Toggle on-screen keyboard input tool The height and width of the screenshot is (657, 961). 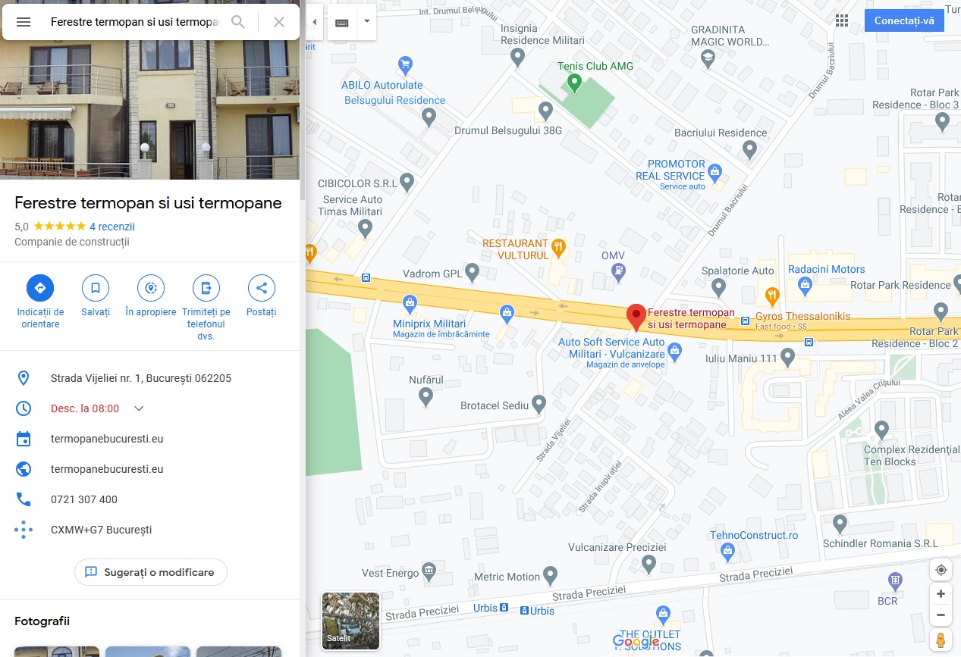tap(342, 22)
